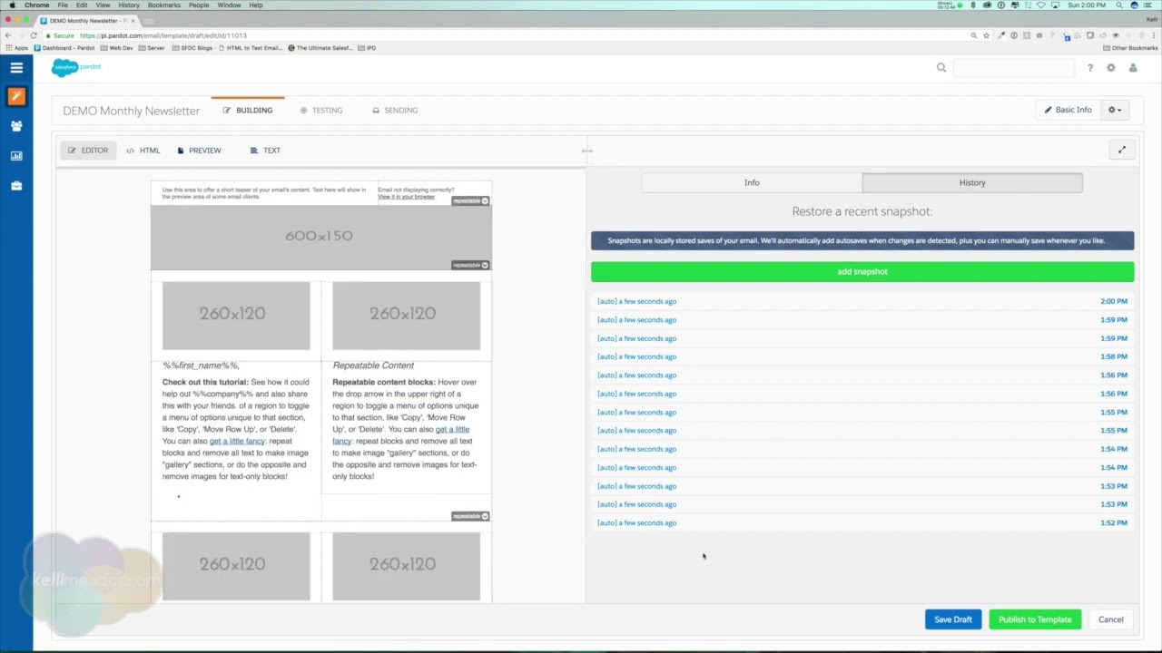This screenshot has height=653, width=1162.
Task: Open the user account icon in Pardot header
Action: click(1133, 68)
